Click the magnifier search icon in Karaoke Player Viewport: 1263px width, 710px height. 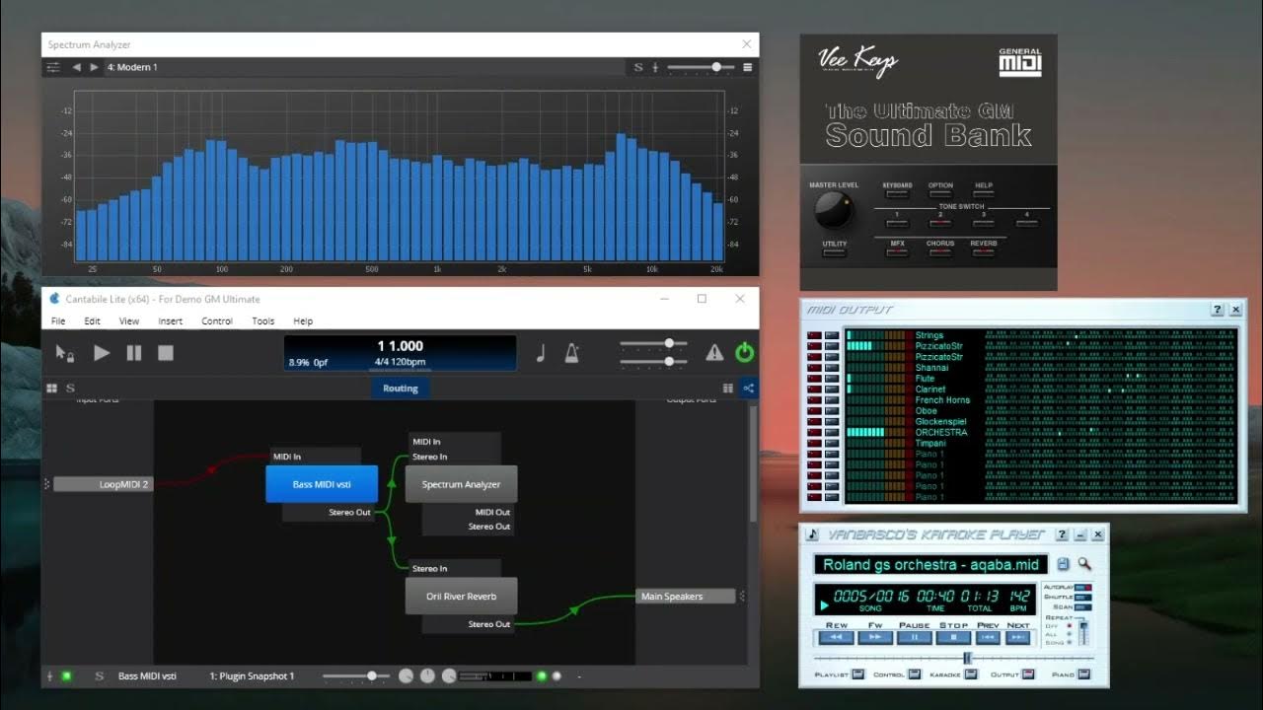coord(1084,564)
